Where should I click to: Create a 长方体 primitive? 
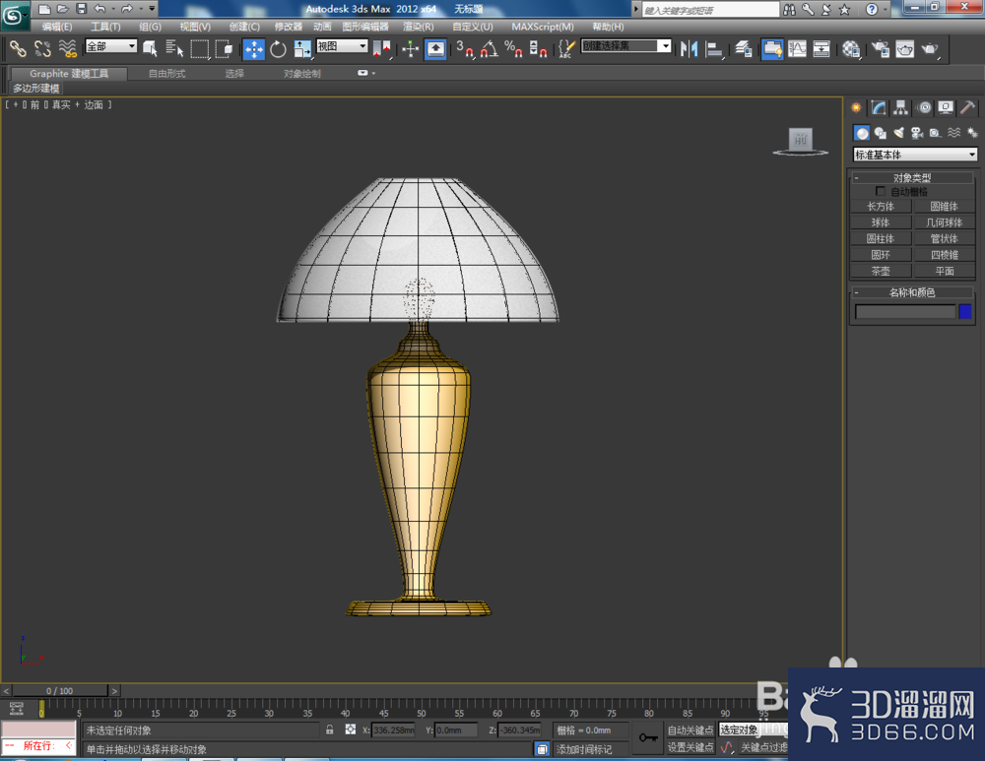click(881, 206)
